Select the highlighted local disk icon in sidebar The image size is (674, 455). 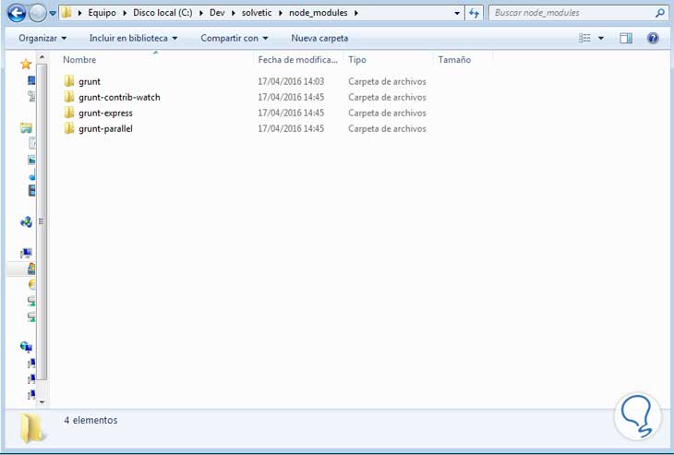click(31, 269)
